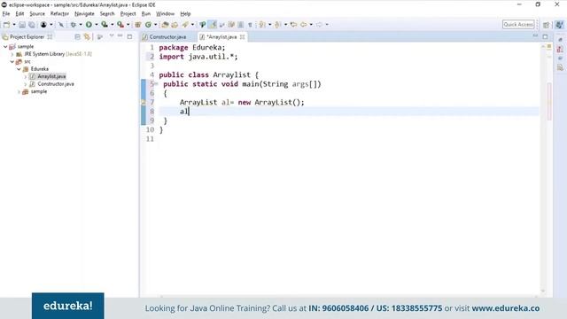Expand the Arraylist.java tree node
The height and width of the screenshot is (319, 567).
point(26,77)
